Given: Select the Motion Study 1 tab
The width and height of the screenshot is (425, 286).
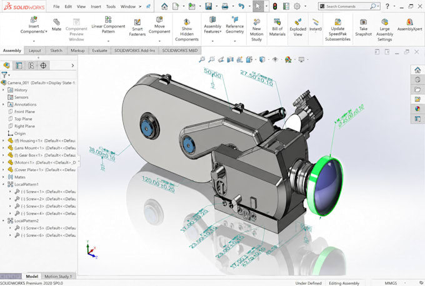Looking at the screenshot, I should (58, 276).
